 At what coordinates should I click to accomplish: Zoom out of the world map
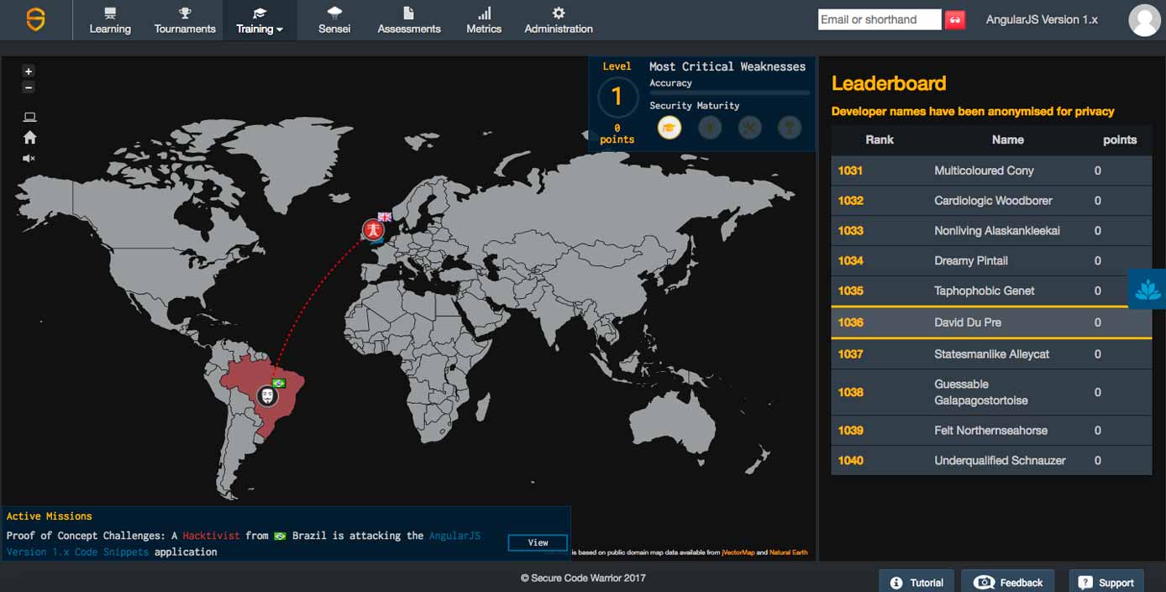click(29, 87)
